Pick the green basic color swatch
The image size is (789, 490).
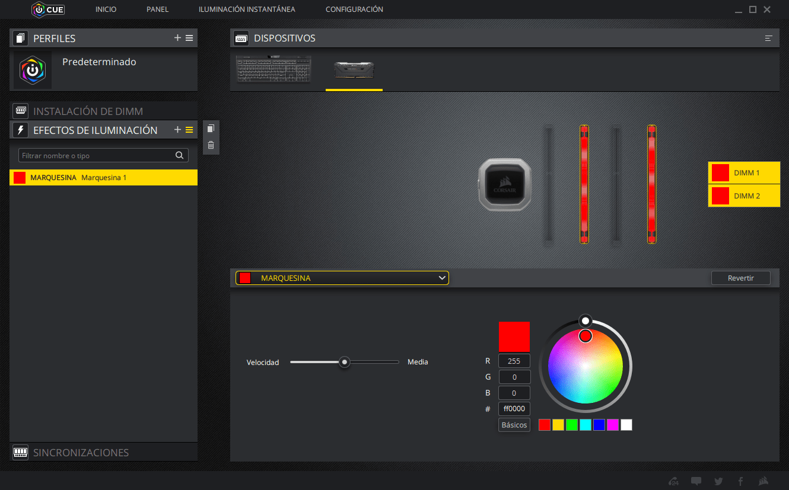click(571, 425)
